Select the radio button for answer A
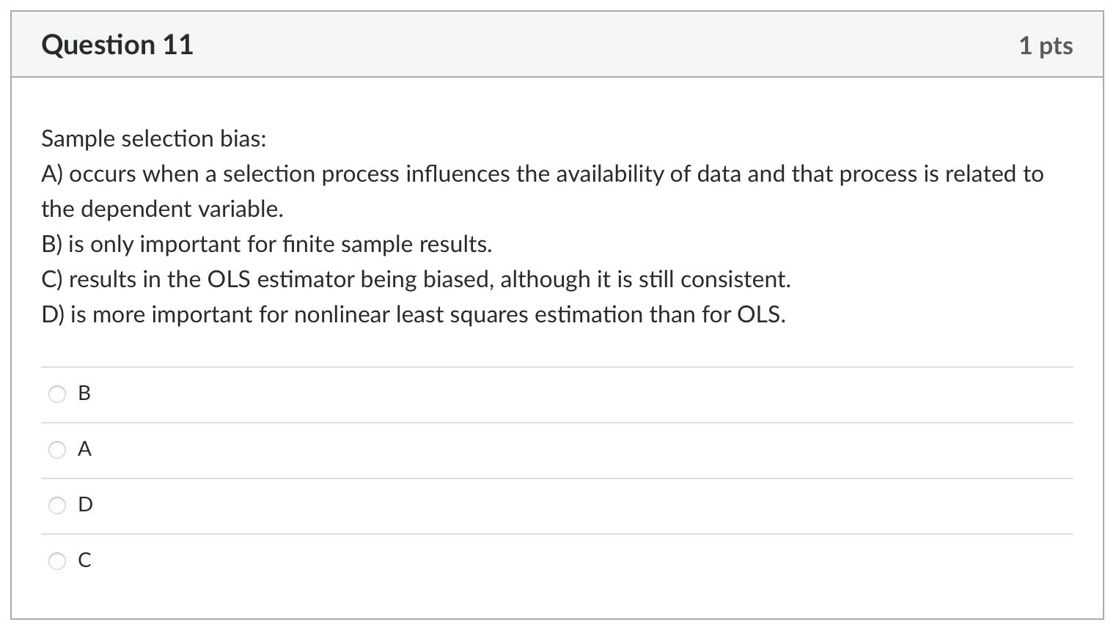Viewport: 1116px width, 633px height. [x=57, y=450]
